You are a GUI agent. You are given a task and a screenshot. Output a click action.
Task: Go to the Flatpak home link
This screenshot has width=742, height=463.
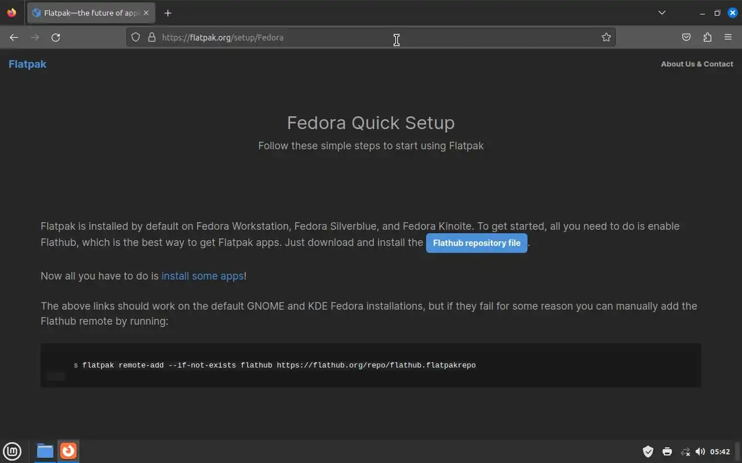coord(27,64)
